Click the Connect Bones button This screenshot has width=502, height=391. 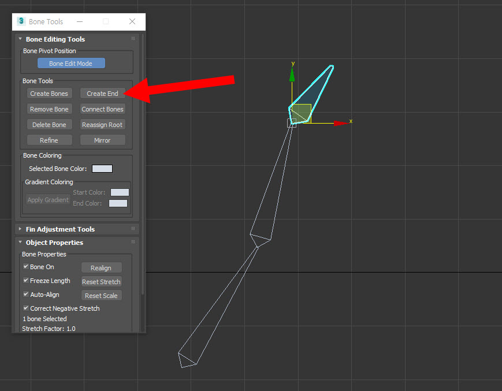tap(102, 109)
